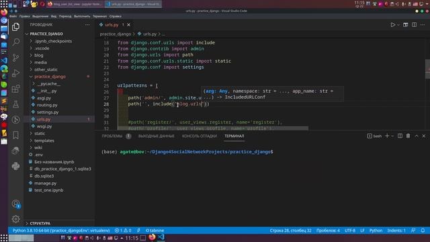Change end-of-line sequence via LF
This screenshot has width=430, height=242.
362,231
